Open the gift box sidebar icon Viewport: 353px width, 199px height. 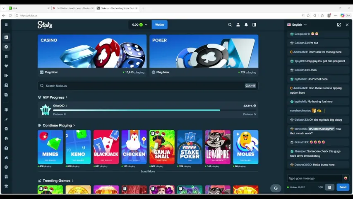pyautogui.click(x=6, y=177)
